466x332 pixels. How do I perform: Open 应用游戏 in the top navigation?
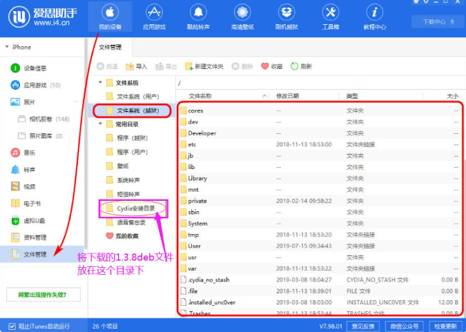click(154, 17)
